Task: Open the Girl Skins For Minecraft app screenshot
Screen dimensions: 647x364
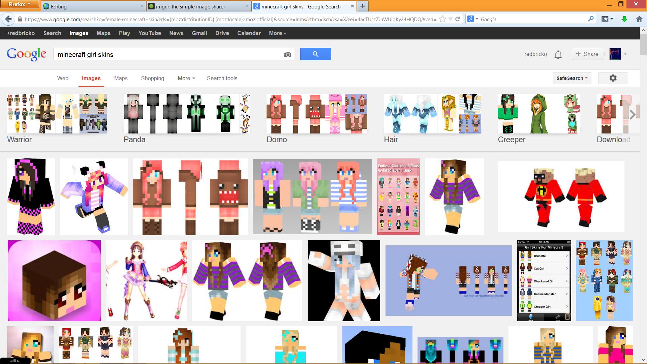Action: [x=544, y=280]
